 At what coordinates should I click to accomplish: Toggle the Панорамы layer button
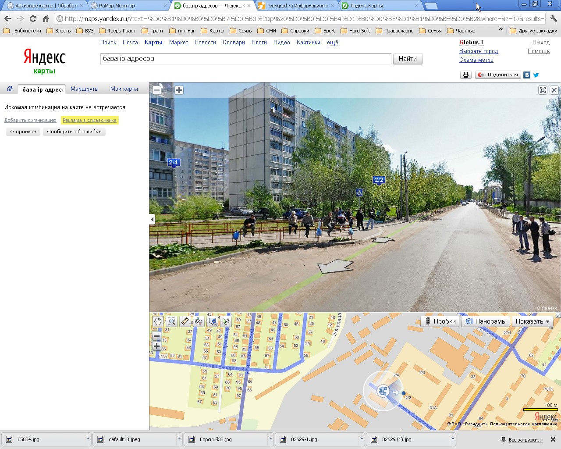[x=486, y=321]
